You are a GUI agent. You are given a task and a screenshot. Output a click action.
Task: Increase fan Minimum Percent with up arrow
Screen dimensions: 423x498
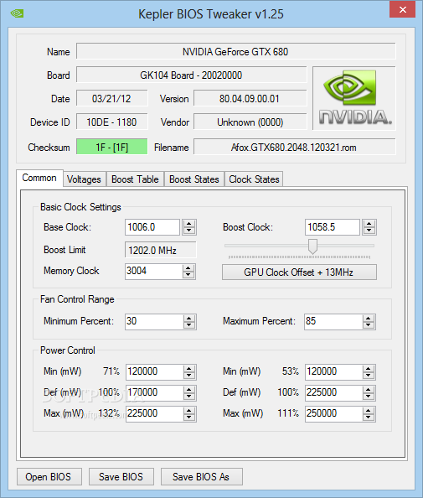(x=189, y=319)
